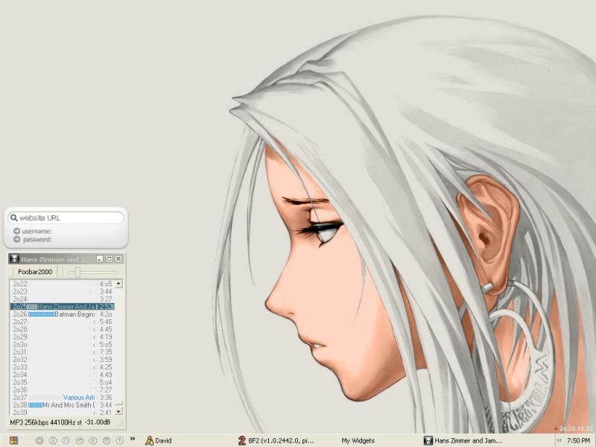Open the My Widgets taskbar button
The height and width of the screenshot is (447, 596).
click(x=358, y=440)
